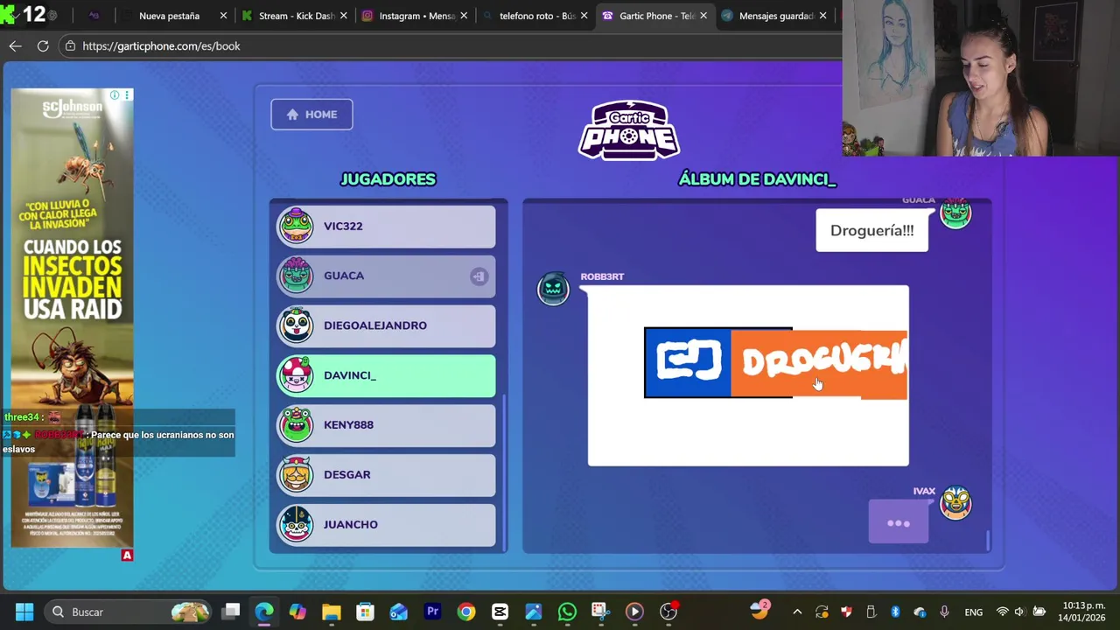Click the ad info icon on banner
The width and height of the screenshot is (1120, 630).
(115, 94)
